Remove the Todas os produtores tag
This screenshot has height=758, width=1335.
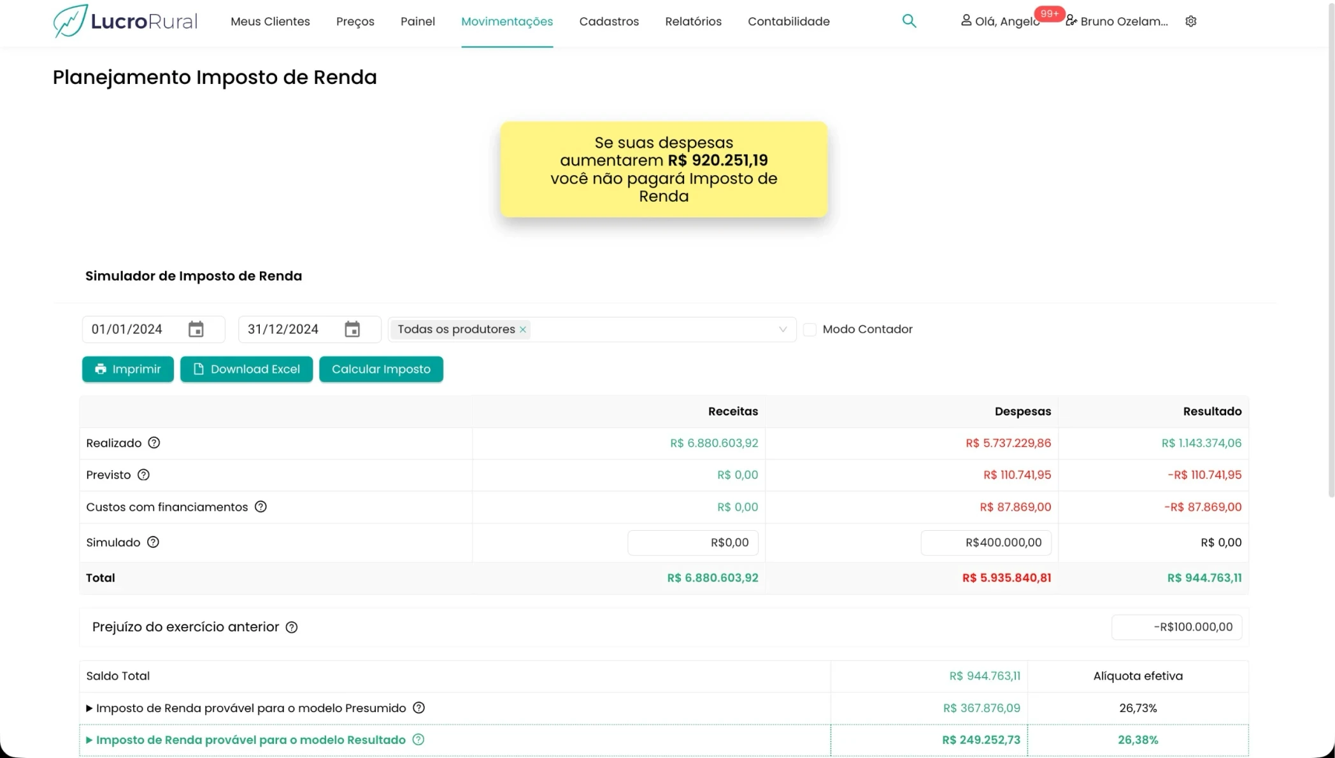click(x=523, y=329)
